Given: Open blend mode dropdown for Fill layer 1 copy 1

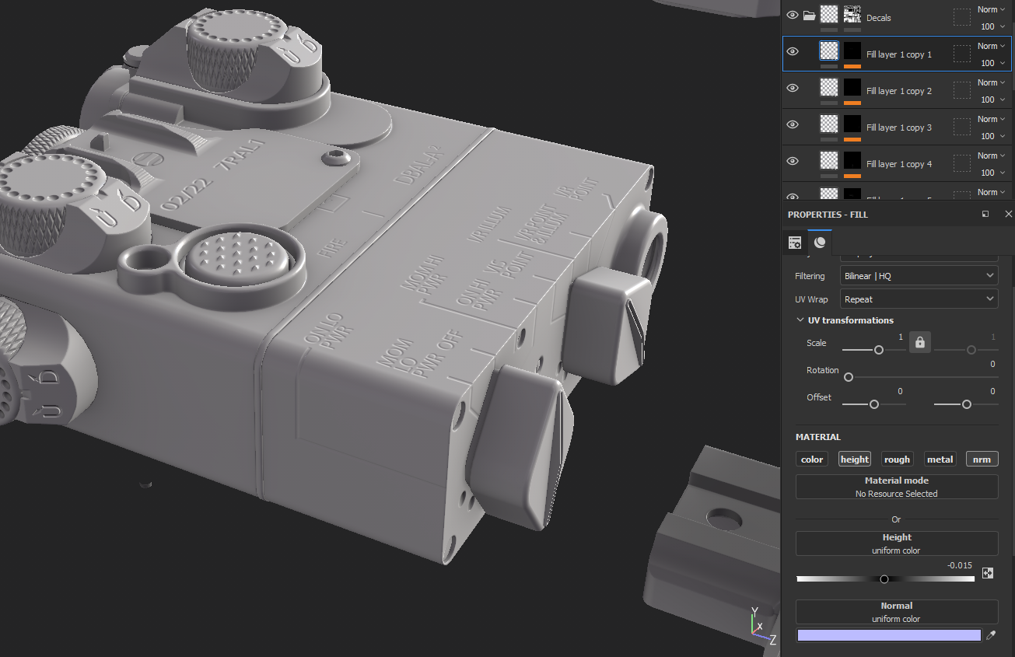Looking at the screenshot, I should [991, 46].
